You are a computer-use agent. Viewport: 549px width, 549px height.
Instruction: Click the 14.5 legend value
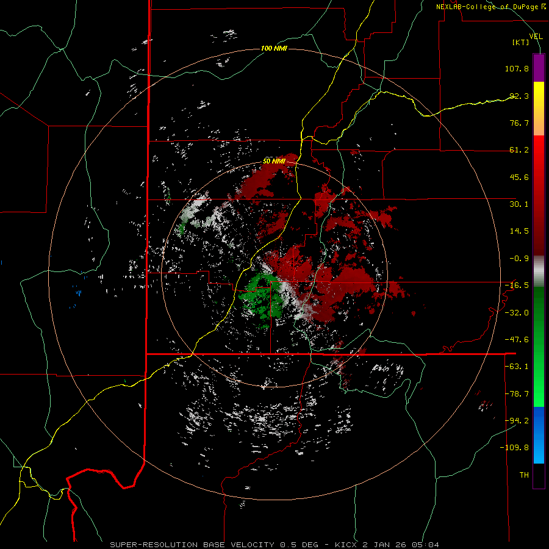pos(519,231)
